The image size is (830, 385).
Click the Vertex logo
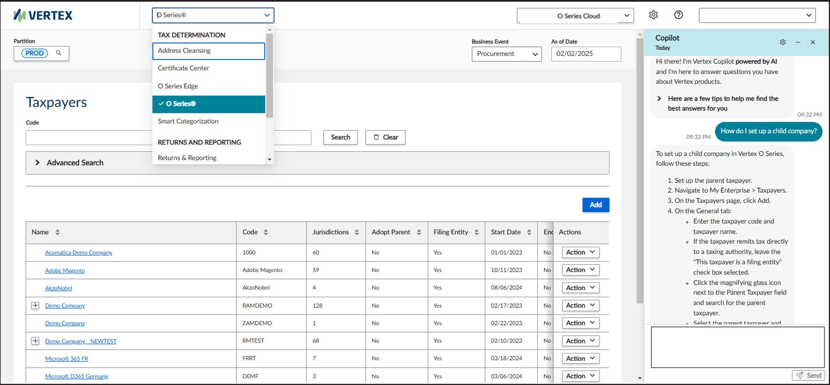[43, 15]
